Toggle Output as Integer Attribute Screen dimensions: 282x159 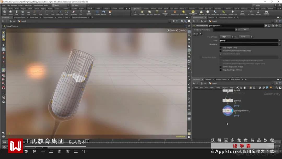221,70
